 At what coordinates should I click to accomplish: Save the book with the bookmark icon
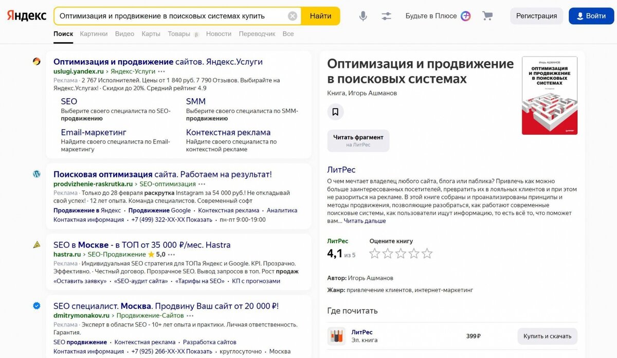tap(337, 112)
